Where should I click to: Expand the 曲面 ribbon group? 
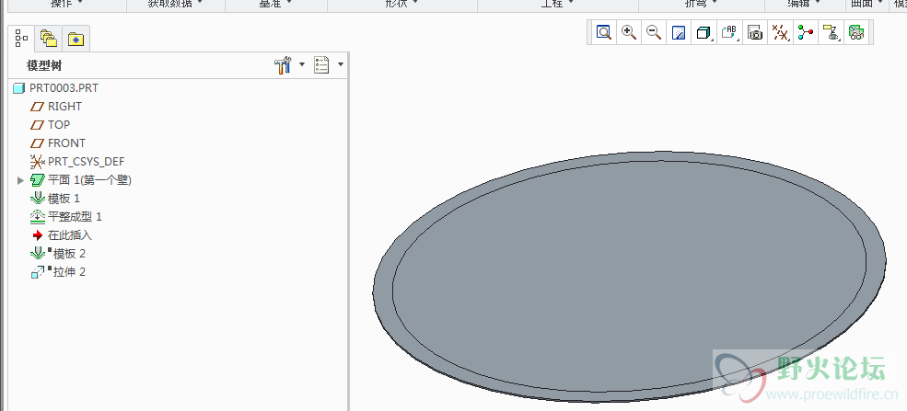866,4
